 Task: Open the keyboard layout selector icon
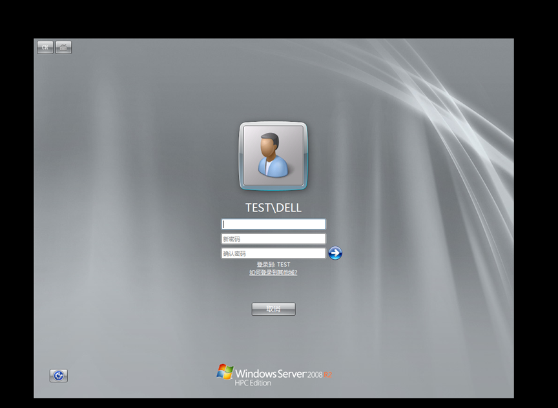tap(63, 47)
